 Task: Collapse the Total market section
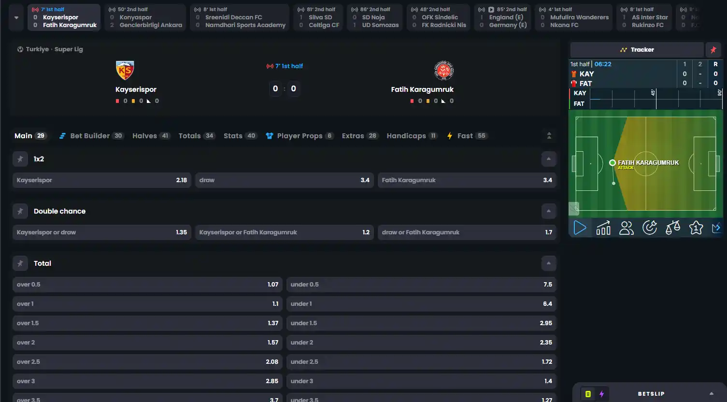pyautogui.click(x=548, y=263)
